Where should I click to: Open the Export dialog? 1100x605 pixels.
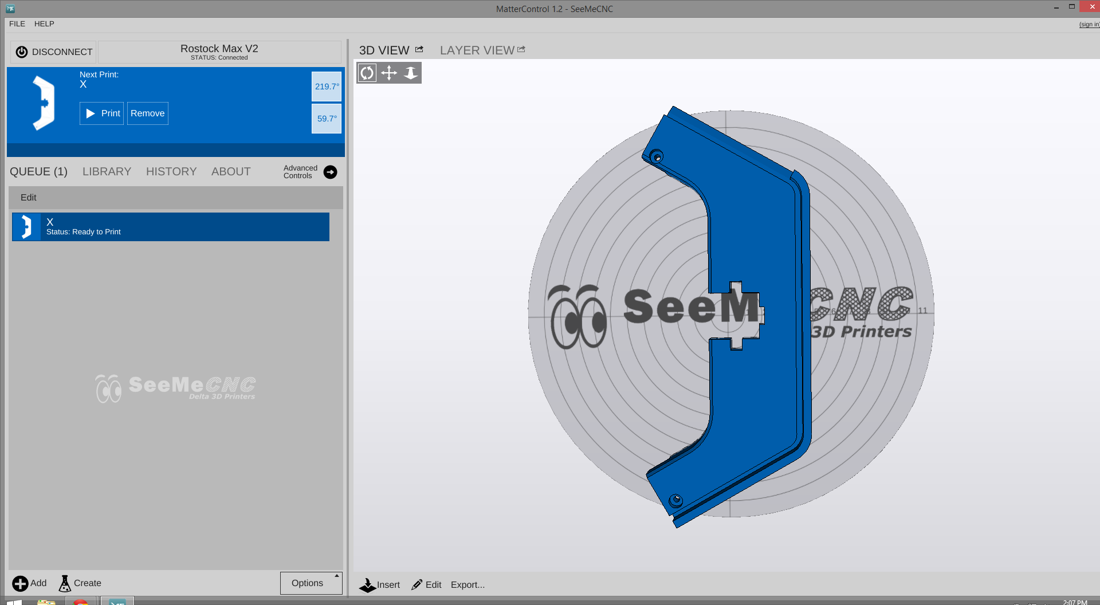[467, 585]
